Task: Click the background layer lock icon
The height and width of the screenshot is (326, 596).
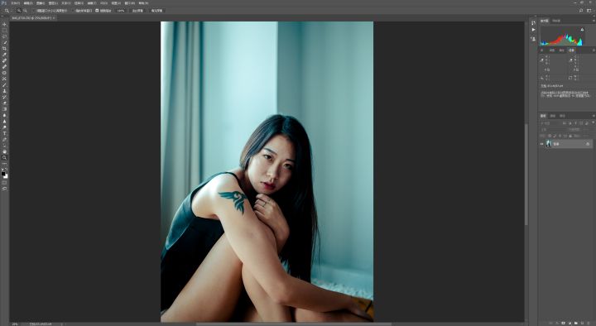Action: 588,144
